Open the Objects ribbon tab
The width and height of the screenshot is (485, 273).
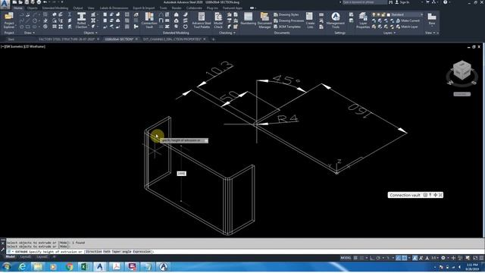pos(32,8)
